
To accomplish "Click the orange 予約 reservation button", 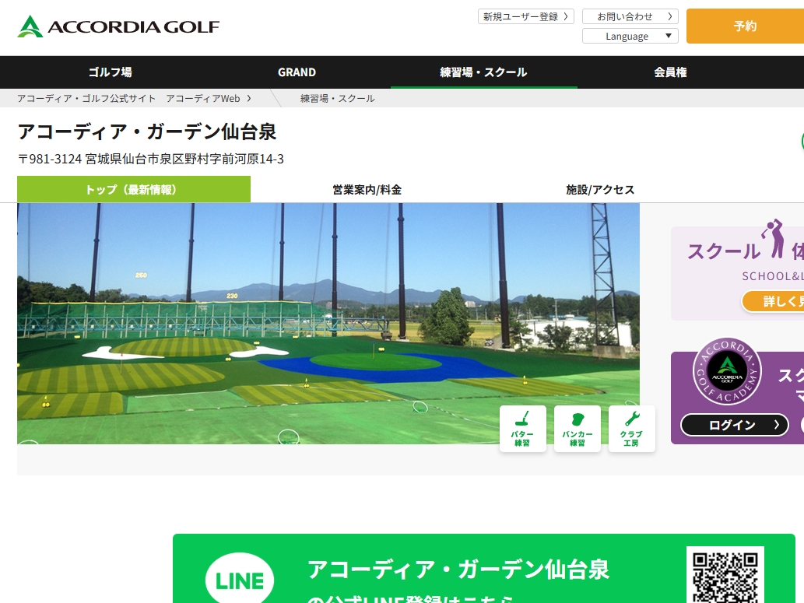I will [745, 26].
